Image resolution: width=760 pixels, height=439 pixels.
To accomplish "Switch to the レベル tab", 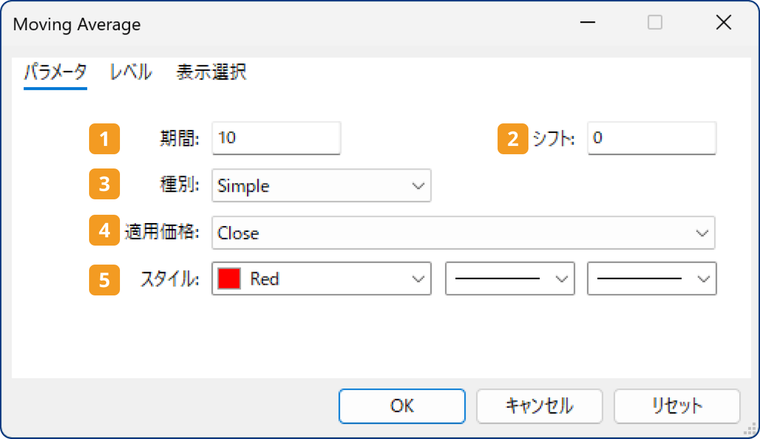I will point(129,72).
